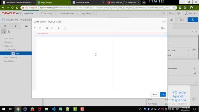The width and height of the screenshot is (199, 112).
Task: Switch to SET_CURRENT_STYLE Procedure browser tab
Action: [123, 2]
